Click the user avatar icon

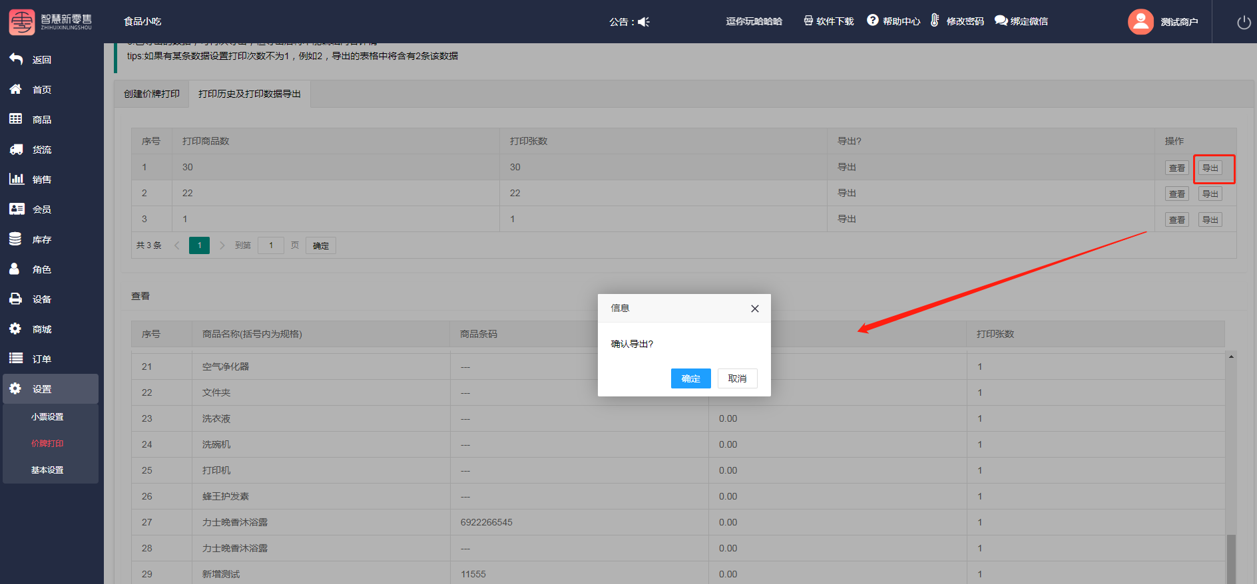click(x=1140, y=21)
